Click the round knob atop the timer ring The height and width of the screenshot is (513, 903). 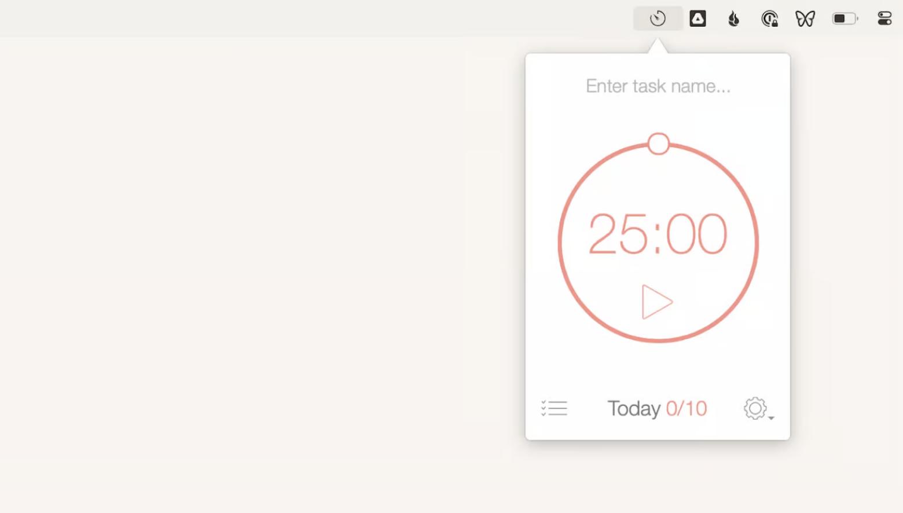click(x=658, y=144)
